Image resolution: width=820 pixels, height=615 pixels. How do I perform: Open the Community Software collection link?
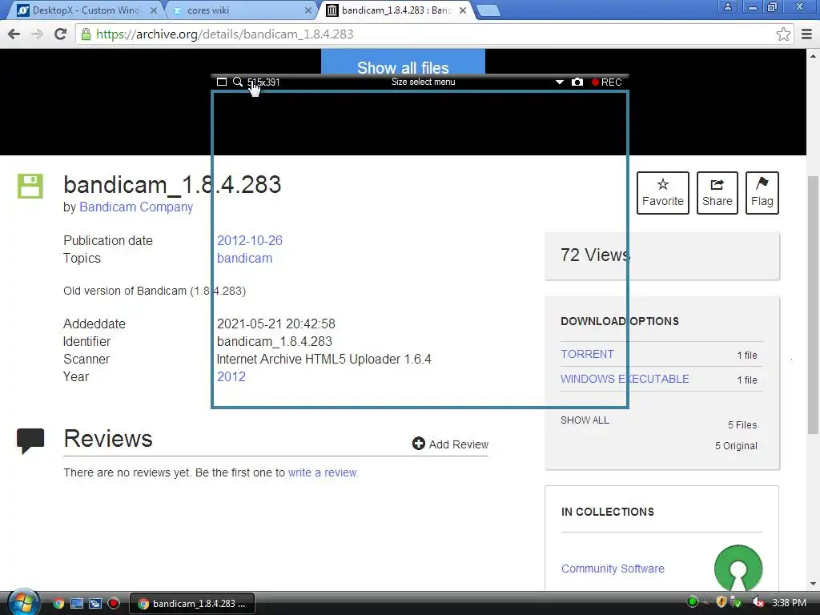tap(613, 569)
